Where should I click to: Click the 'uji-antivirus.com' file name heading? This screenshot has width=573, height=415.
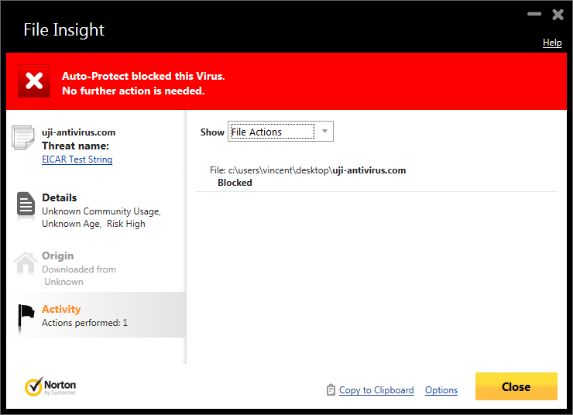click(78, 132)
